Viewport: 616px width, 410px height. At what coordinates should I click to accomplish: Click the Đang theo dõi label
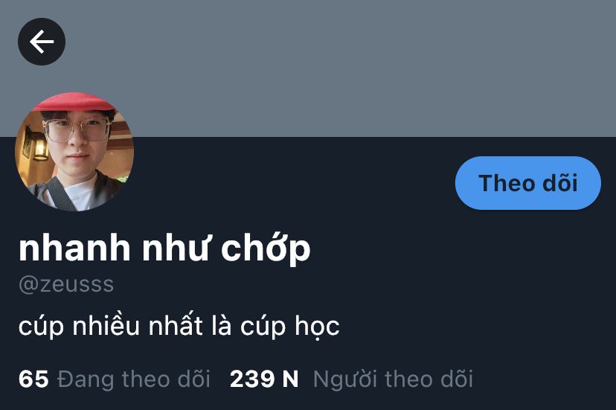134,379
